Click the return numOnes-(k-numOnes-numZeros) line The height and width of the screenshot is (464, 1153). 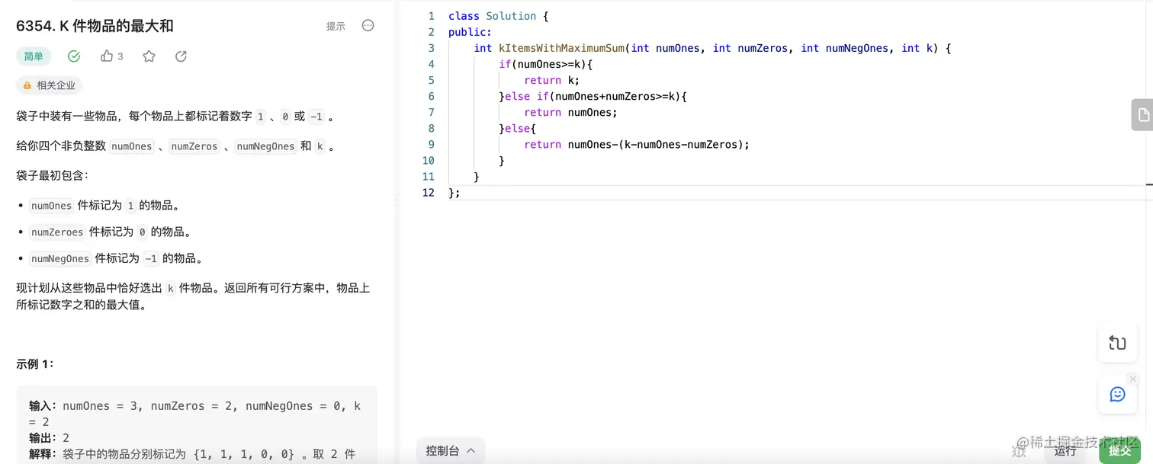pos(637,144)
